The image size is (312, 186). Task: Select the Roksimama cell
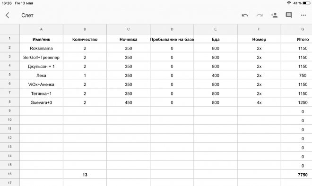42,48
